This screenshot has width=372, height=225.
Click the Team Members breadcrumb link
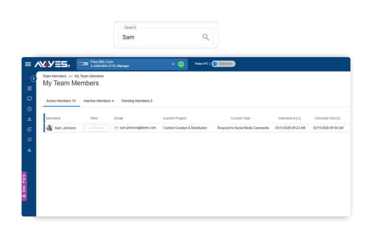pyautogui.click(x=55, y=76)
